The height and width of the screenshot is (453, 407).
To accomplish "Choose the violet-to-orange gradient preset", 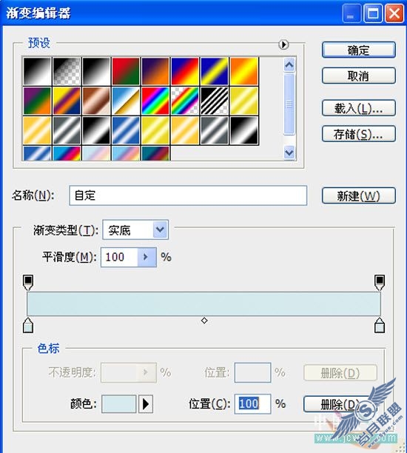I will 155,71.
